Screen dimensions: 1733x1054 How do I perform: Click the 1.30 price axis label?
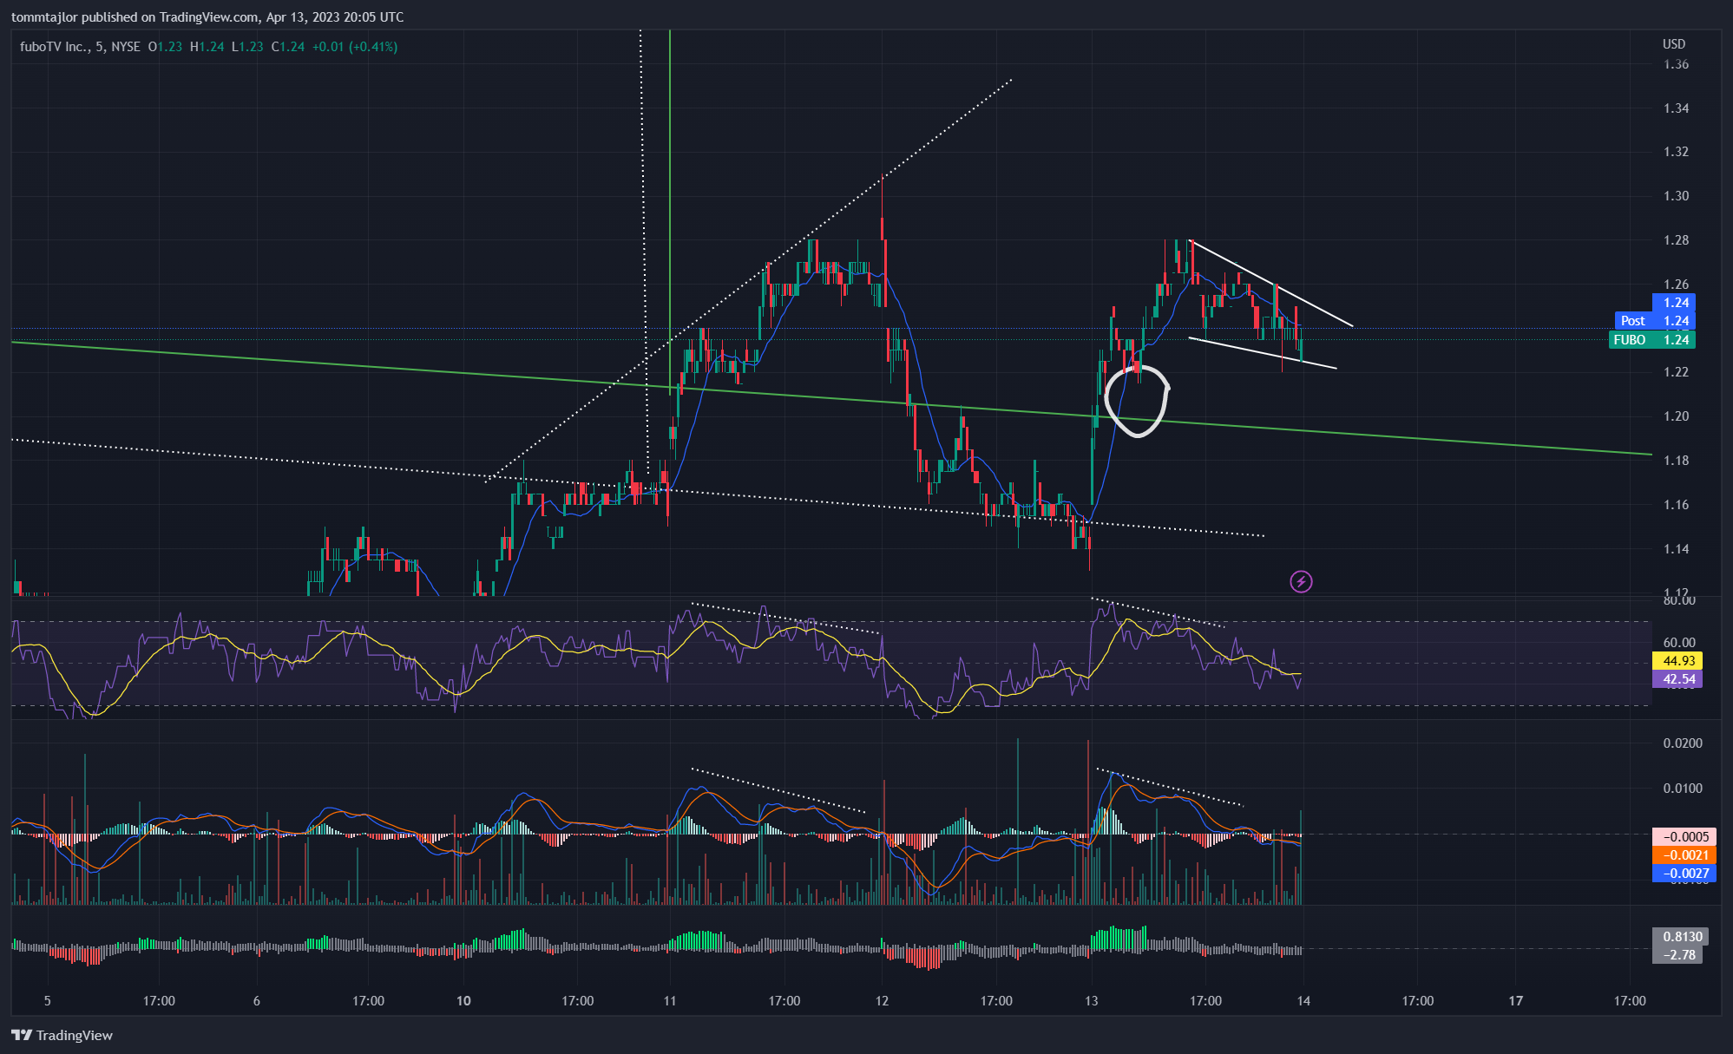pyautogui.click(x=1676, y=196)
